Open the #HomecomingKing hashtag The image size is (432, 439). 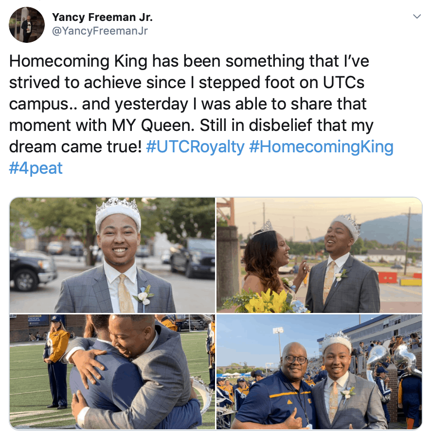321,146
